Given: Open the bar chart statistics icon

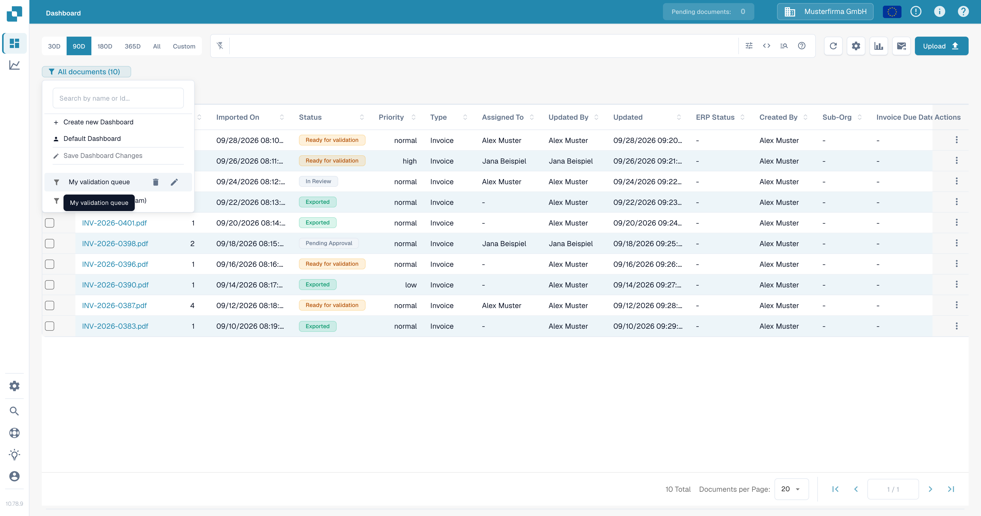Looking at the screenshot, I should click(879, 46).
